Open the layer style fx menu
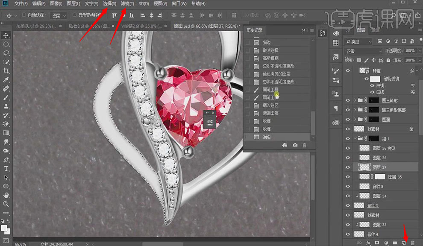Image resolution: width=423 pixels, height=246 pixels. 368,243
